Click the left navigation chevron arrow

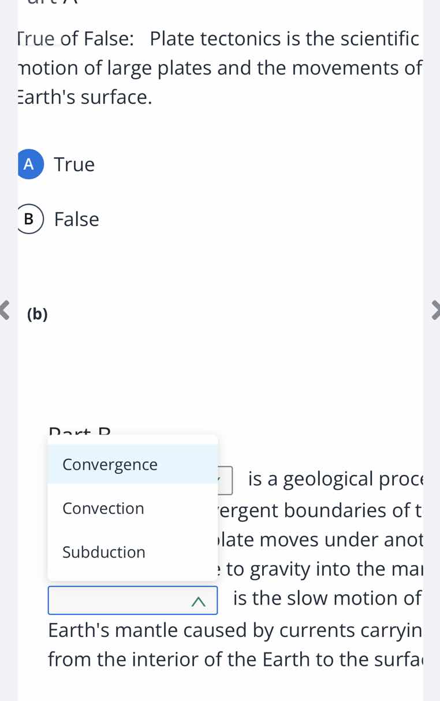[4, 311]
